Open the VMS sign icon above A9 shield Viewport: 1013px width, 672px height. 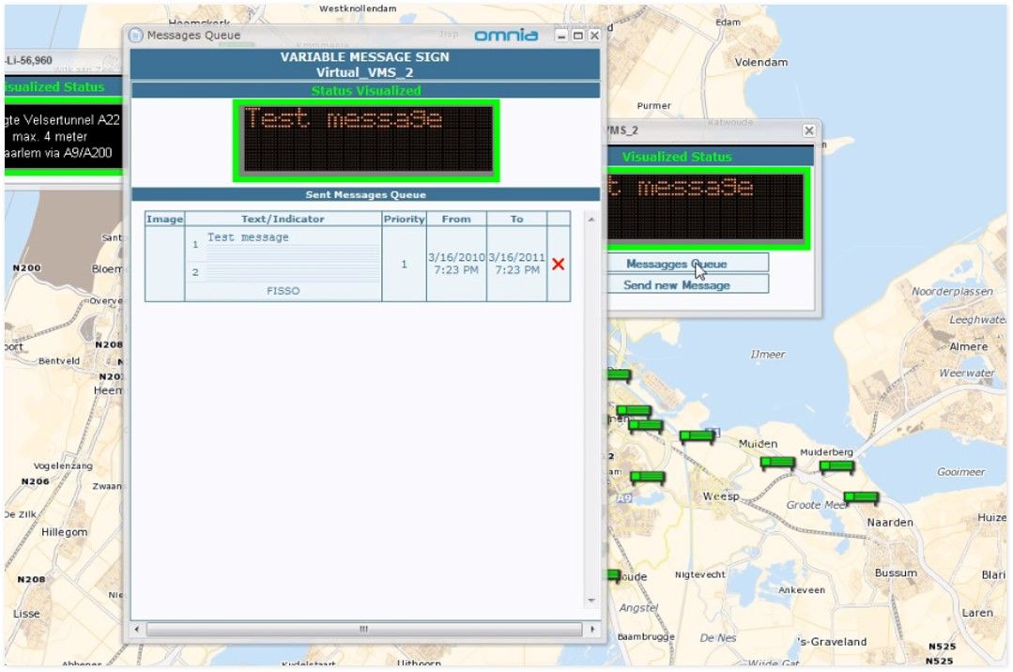tap(648, 478)
